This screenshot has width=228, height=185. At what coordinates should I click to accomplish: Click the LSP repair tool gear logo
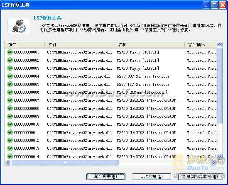point(19,26)
